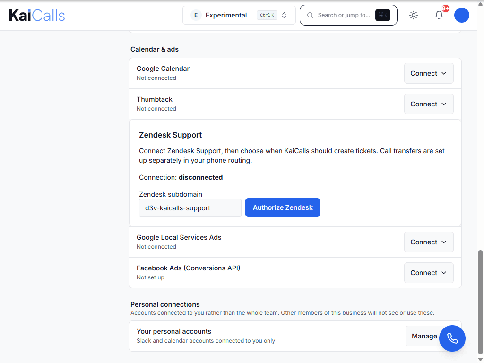Click Google Local Services Ads title

coord(179,237)
